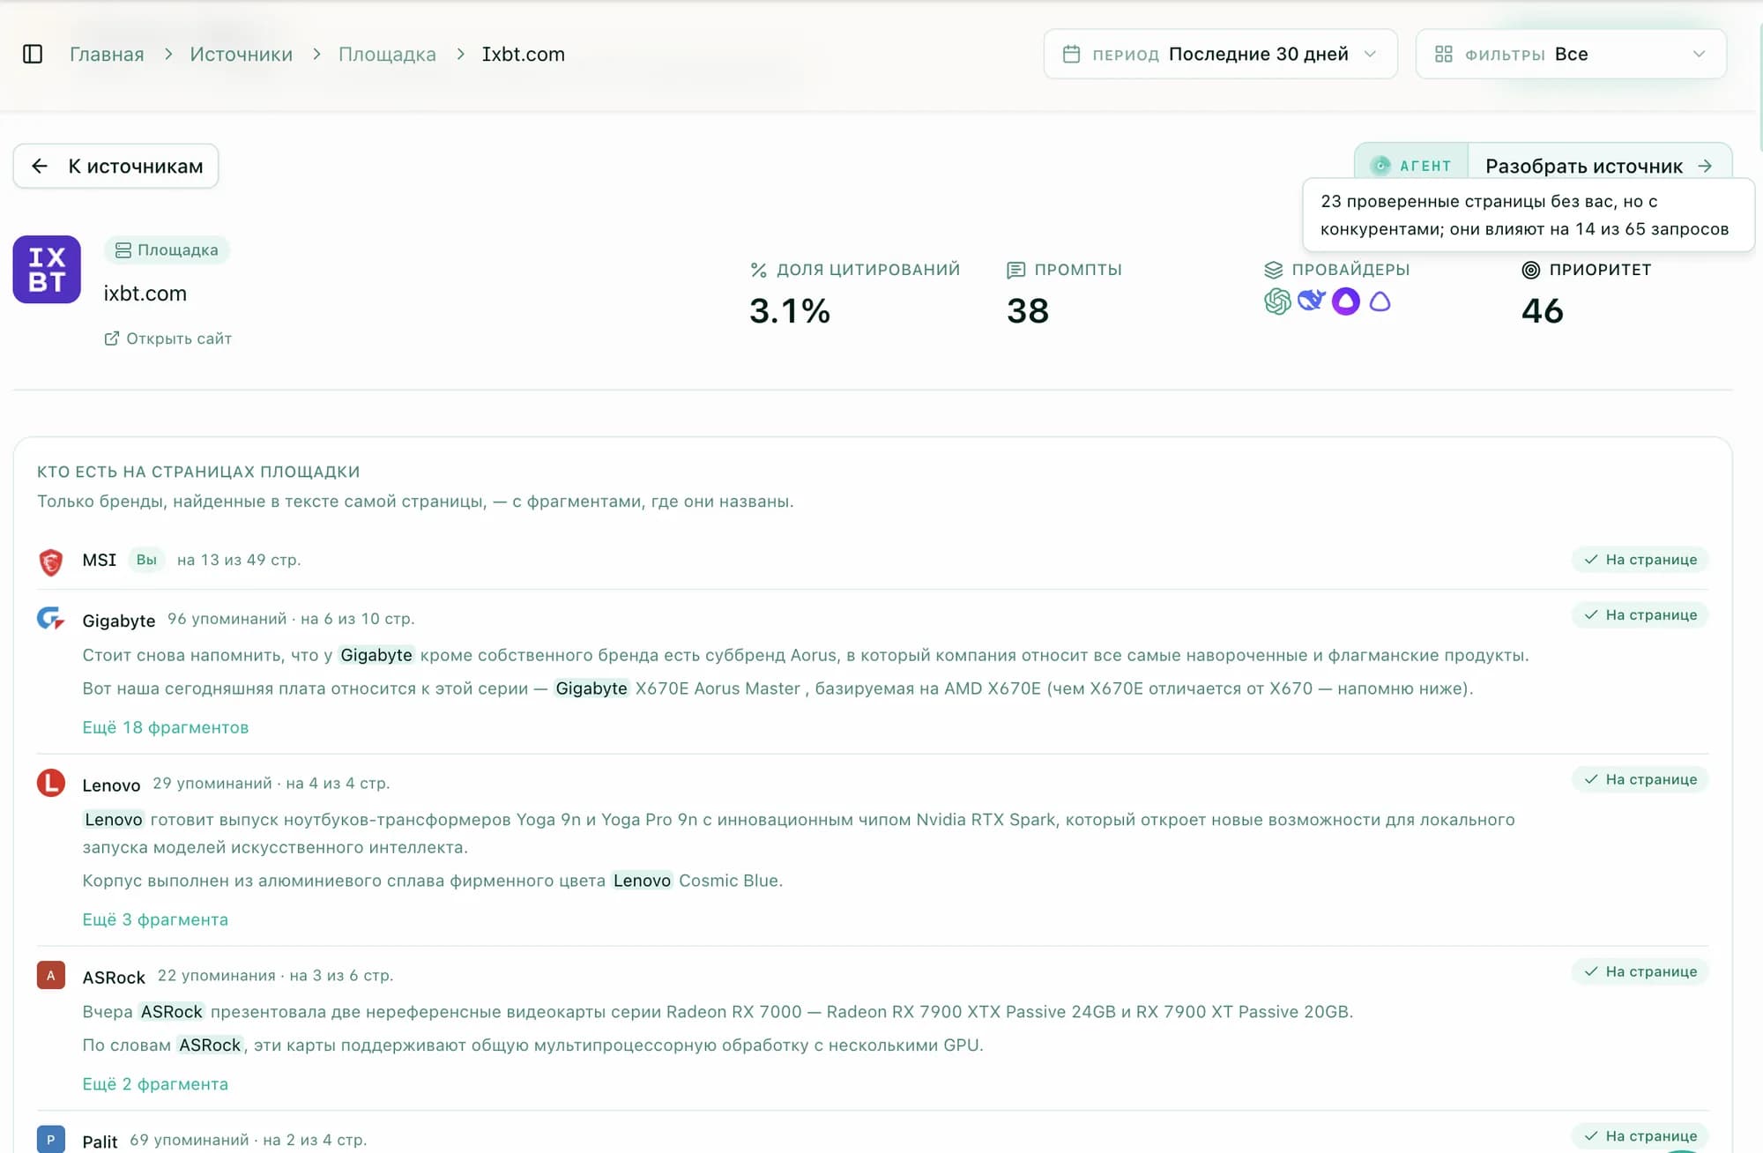Go to Главная breadcrumb
This screenshot has height=1153, width=1763.
pyautogui.click(x=107, y=54)
